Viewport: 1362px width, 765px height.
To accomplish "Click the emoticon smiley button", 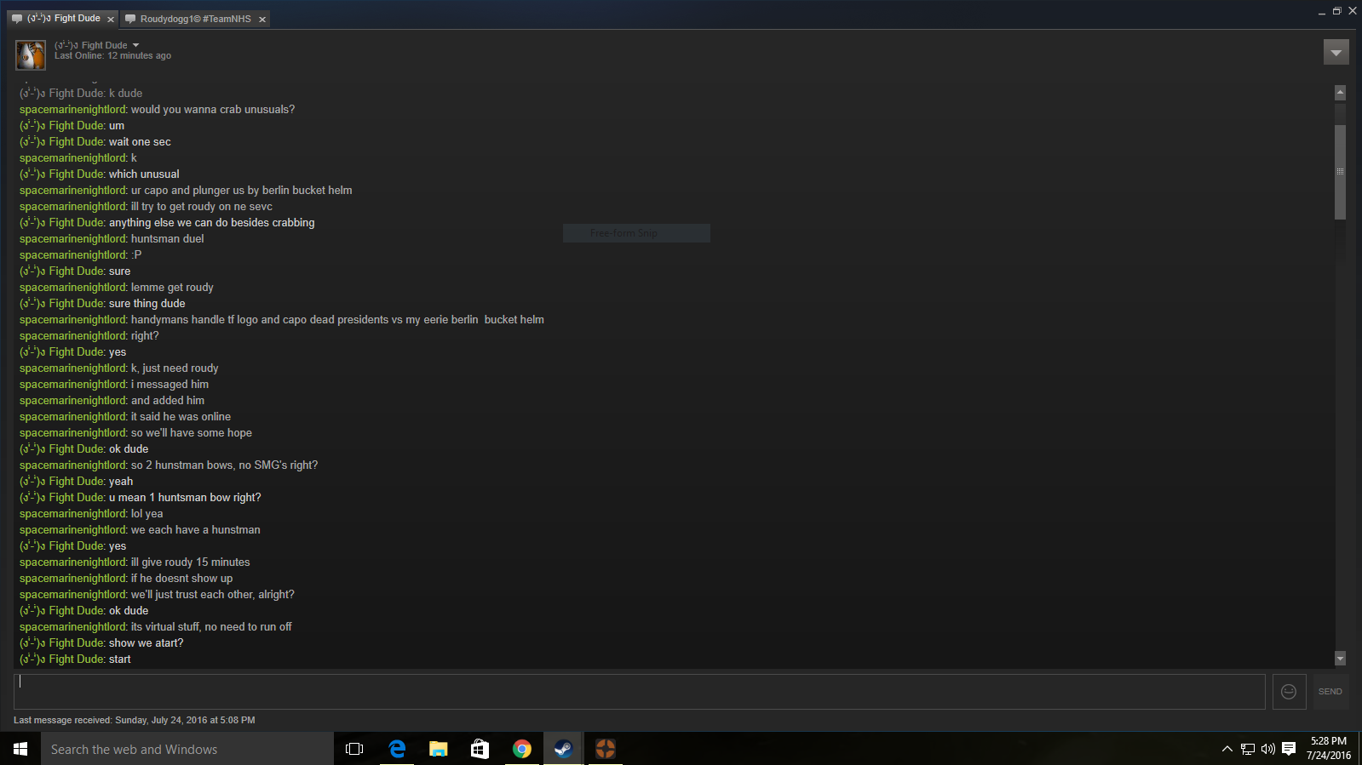I will 1289,692.
